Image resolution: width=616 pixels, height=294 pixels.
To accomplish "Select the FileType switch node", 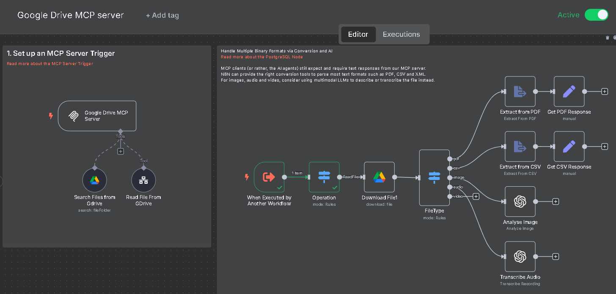I will click(434, 178).
